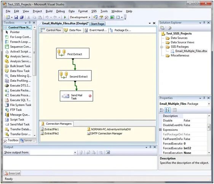This screenshot has width=214, height=184.
Task: Expand the Expressions property row
Action: click(x=161, y=130)
